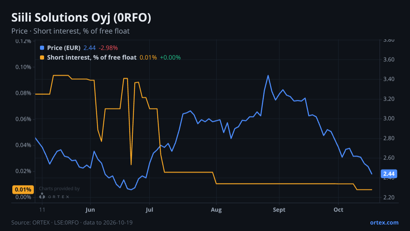Image resolution: width=410 pixels, height=231 pixels.
Task: Click the blue Price legend swatch
Action: click(42, 48)
